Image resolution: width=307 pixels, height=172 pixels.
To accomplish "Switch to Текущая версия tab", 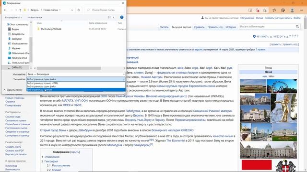I will click(x=181, y=27).
